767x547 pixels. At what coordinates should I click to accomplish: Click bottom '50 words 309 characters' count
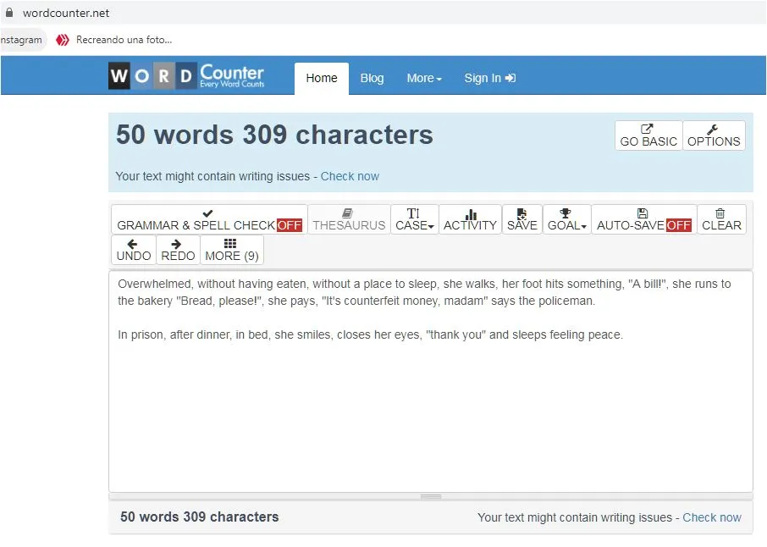pyautogui.click(x=200, y=517)
